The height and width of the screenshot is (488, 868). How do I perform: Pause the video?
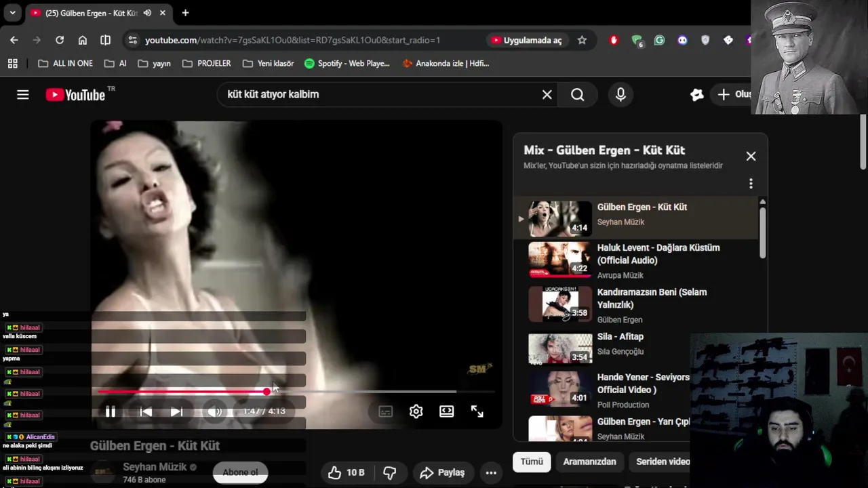(111, 411)
